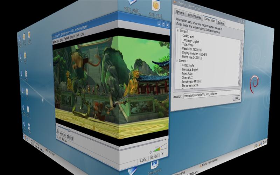Viewport: 280px width, 175px height.
Task: Select the 'Sample rate: 44100 Hz' row
Action: 191,81
